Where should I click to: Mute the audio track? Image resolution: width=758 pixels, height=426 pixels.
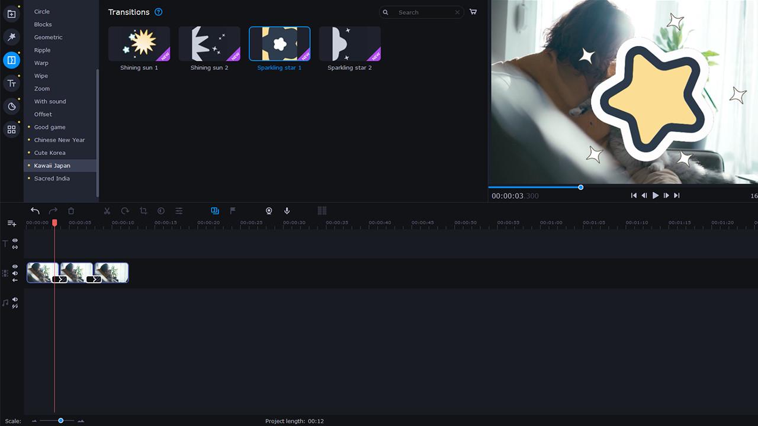point(14,299)
